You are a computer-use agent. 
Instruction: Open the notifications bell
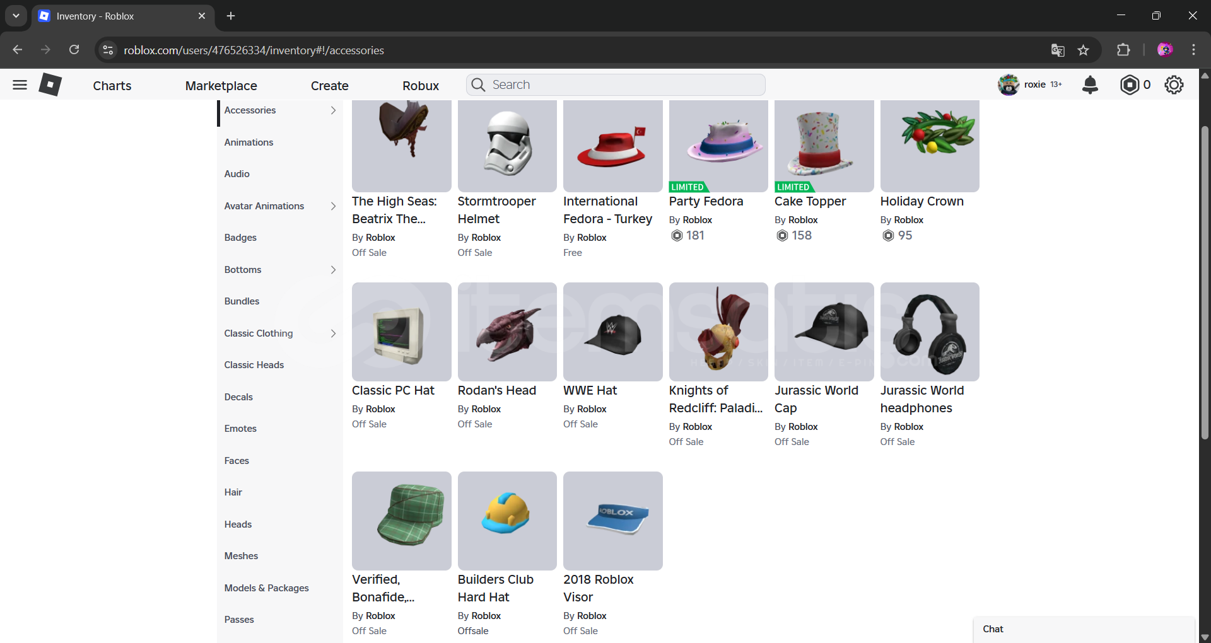click(x=1090, y=84)
